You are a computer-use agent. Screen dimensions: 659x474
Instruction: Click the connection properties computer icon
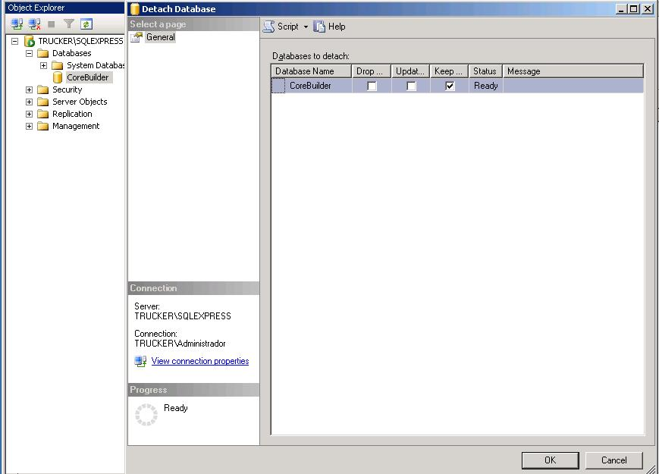(140, 361)
